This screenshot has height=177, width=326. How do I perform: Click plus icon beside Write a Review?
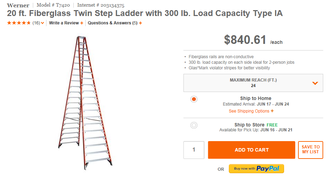point(82,23)
